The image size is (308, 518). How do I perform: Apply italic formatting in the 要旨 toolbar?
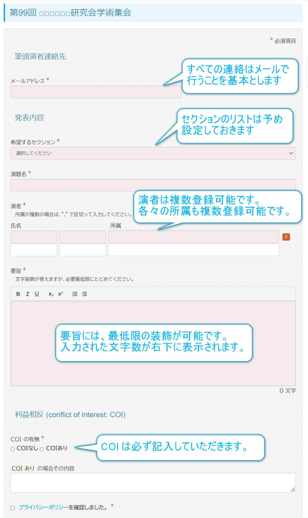(x=28, y=294)
